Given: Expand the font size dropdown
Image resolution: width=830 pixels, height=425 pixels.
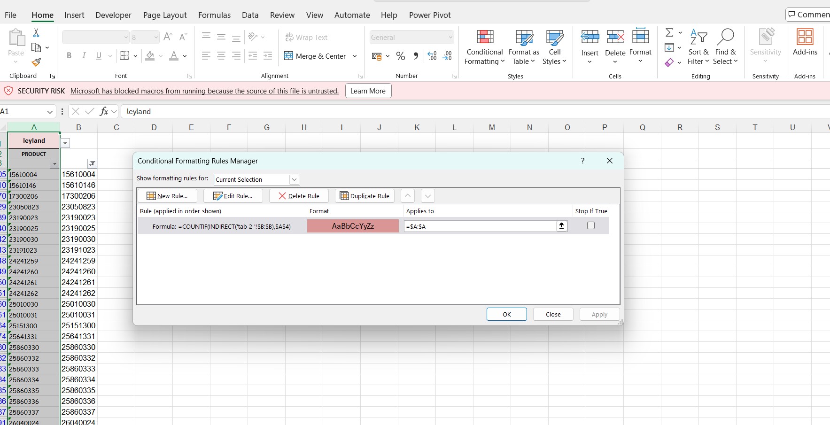Looking at the screenshot, I should [x=156, y=37].
